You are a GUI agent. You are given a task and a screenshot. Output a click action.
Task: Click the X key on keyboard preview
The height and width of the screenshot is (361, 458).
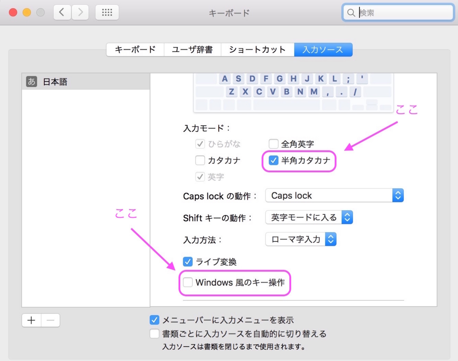[x=246, y=92]
